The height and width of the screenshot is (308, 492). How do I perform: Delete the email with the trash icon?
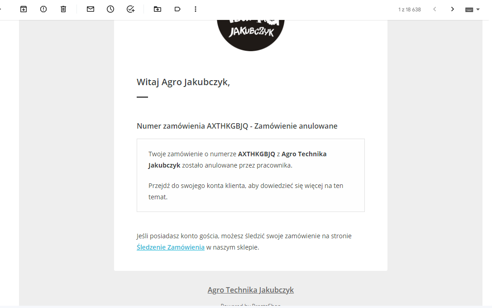pyautogui.click(x=63, y=9)
